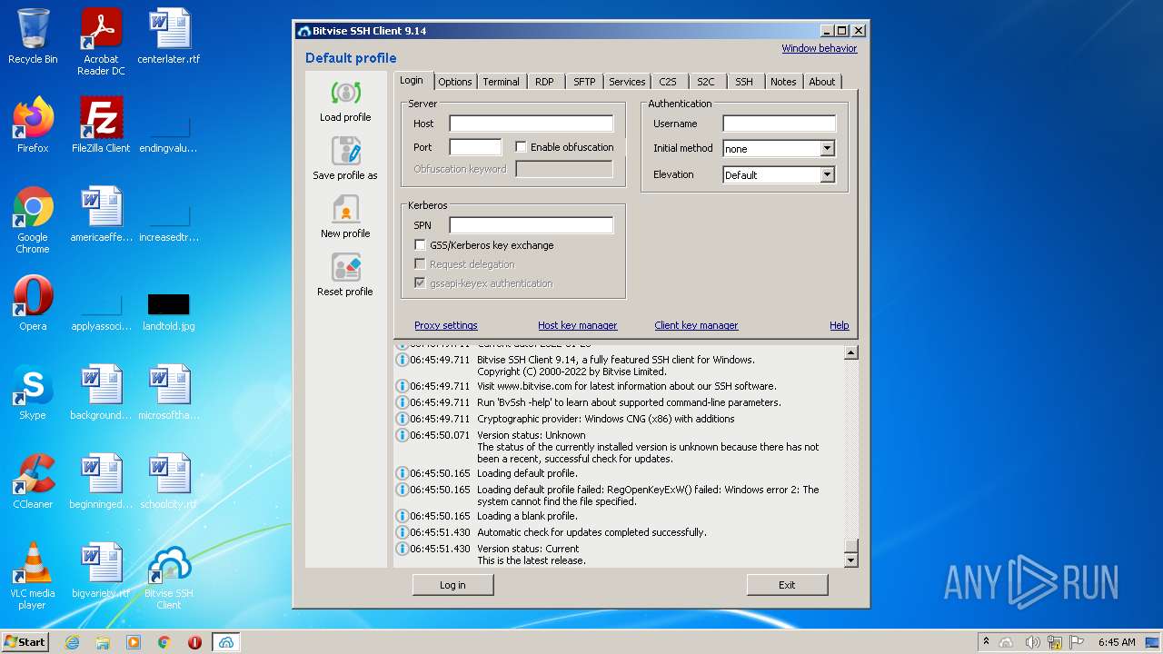Click the Log in button

pyautogui.click(x=452, y=585)
